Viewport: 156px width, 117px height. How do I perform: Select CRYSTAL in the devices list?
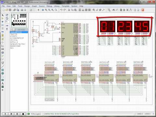pos(14,40)
